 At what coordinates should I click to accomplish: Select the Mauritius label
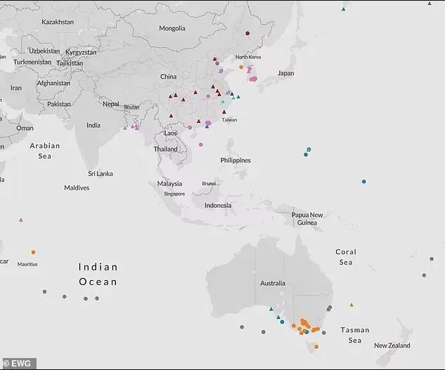point(27,264)
